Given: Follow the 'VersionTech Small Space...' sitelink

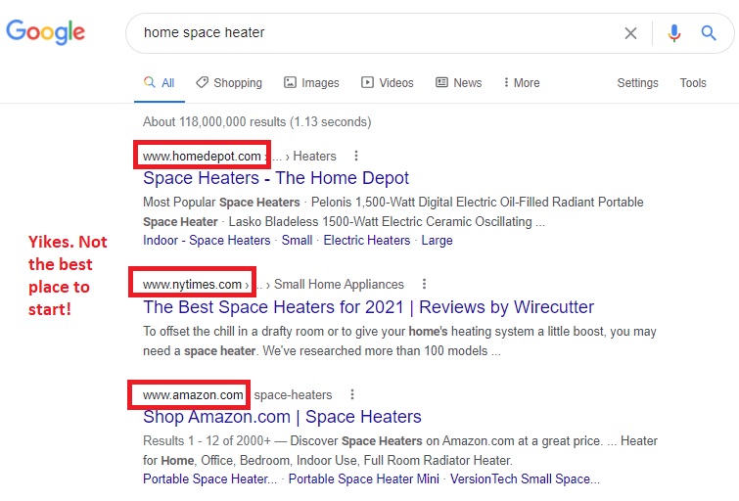Looking at the screenshot, I should point(525,478).
